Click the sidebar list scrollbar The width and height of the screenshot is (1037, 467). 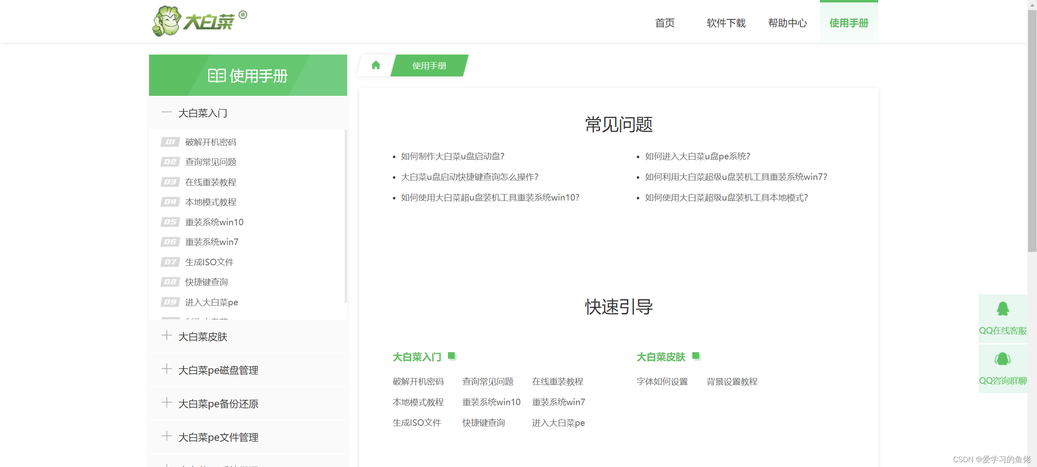coord(346,216)
